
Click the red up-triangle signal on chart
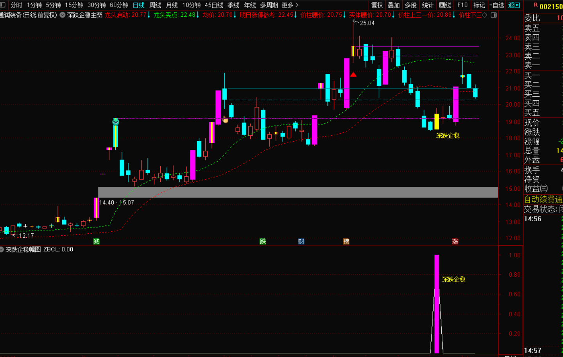click(353, 75)
